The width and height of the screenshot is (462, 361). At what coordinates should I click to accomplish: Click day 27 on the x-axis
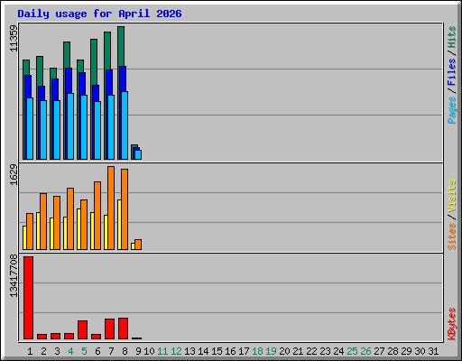coord(379,351)
